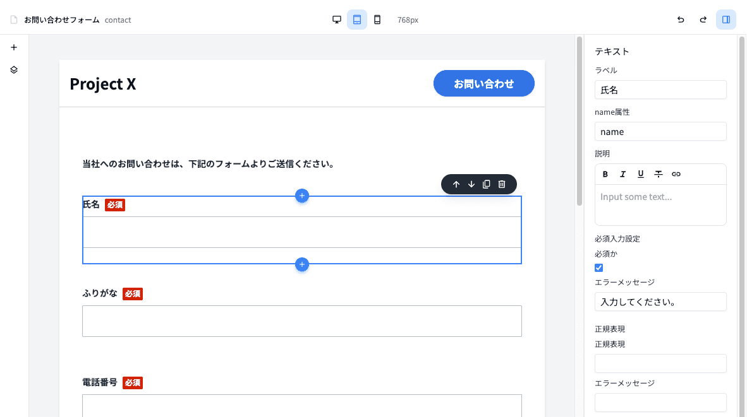
Task: Toggle italic formatting in the 説明 editor
Action: tap(622, 173)
